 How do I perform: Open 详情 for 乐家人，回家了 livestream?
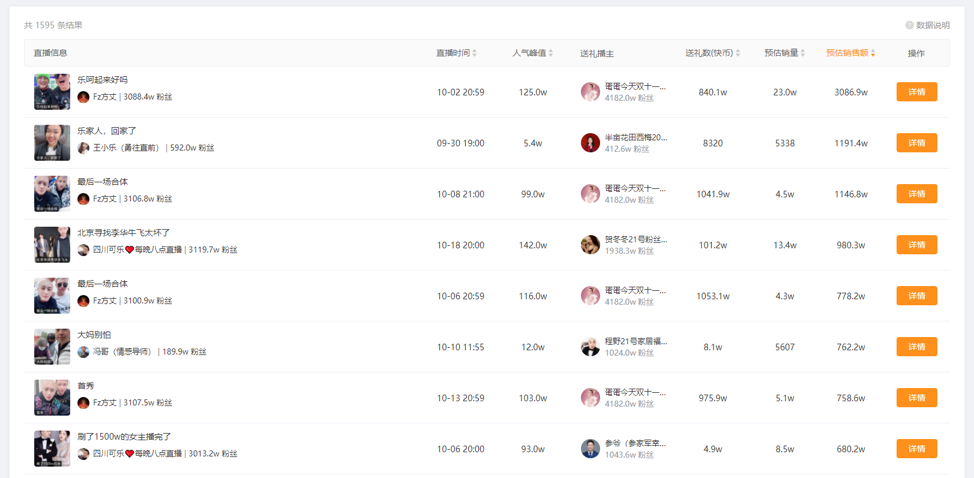tap(916, 143)
